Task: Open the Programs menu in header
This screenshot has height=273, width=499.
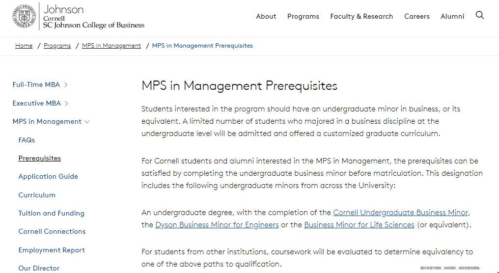Action: click(x=303, y=16)
